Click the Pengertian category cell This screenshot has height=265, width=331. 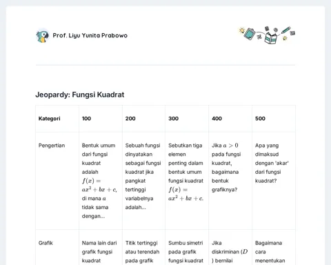(x=57, y=181)
